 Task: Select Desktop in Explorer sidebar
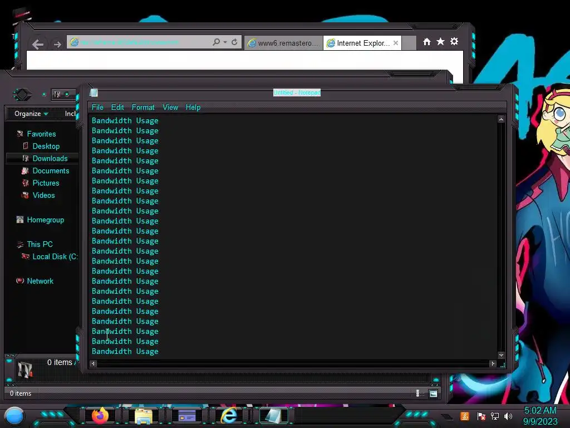tap(46, 147)
